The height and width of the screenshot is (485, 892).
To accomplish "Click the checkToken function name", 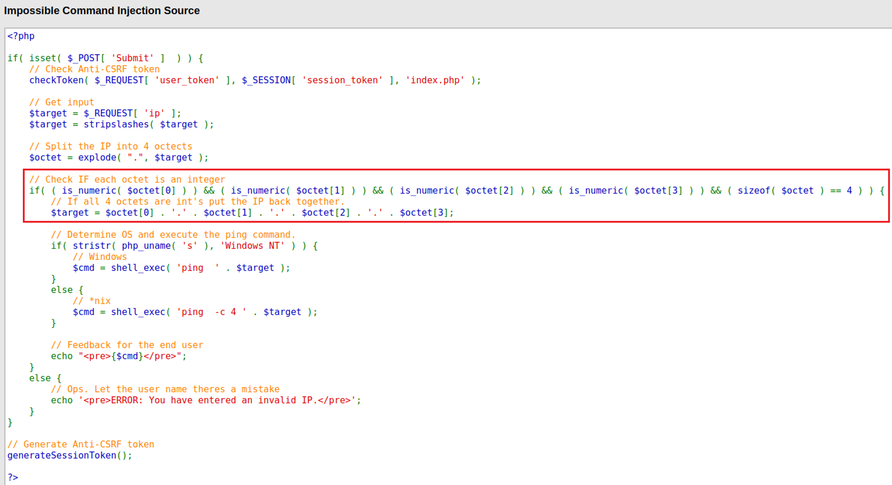I will point(57,80).
